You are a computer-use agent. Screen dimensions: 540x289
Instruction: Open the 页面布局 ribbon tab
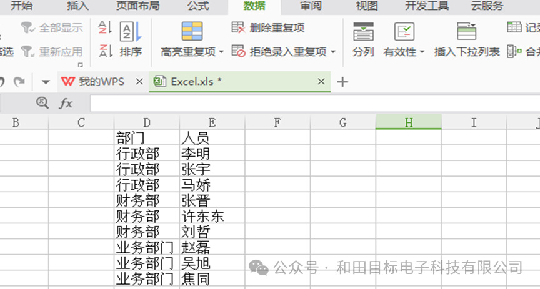[137, 6]
